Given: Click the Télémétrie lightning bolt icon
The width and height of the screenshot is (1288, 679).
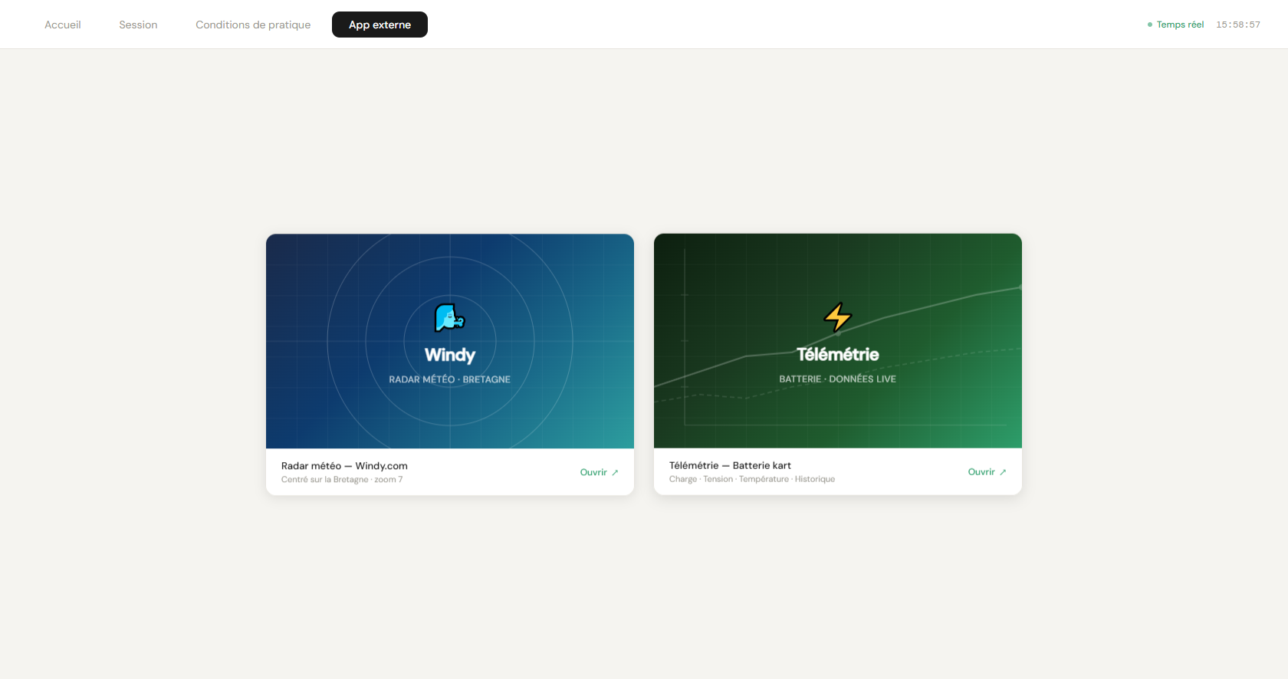Looking at the screenshot, I should (837, 317).
